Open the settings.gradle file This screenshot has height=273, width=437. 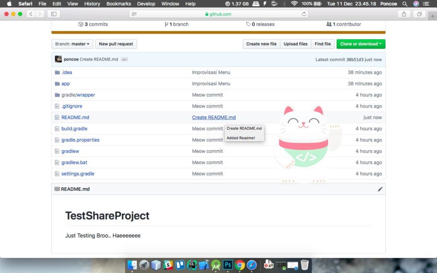tap(78, 174)
